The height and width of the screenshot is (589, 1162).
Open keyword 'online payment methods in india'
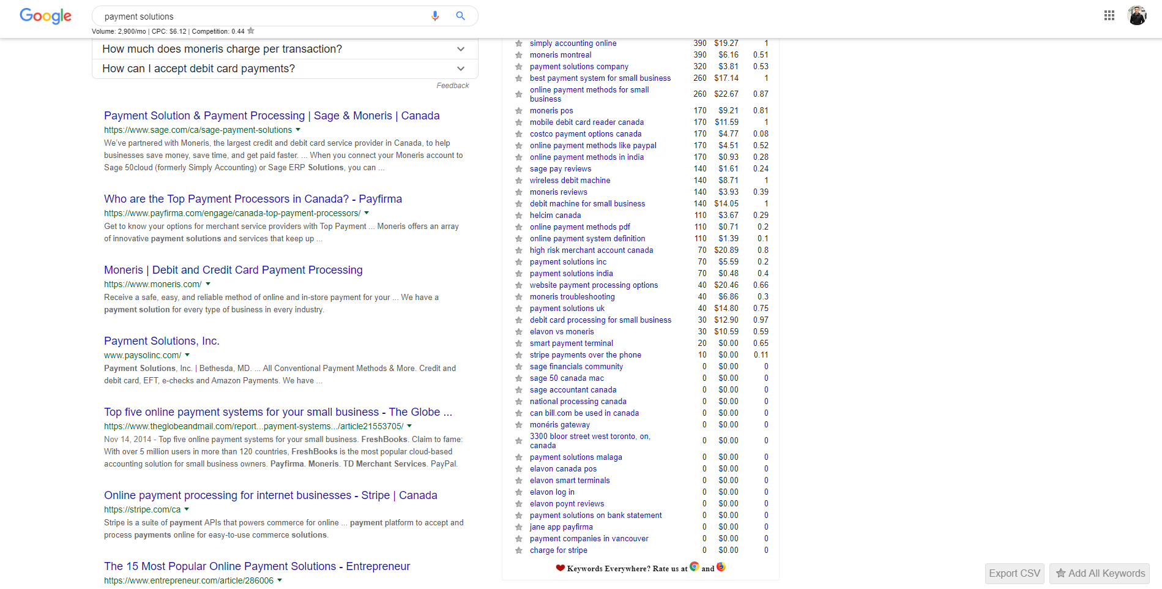coord(587,157)
